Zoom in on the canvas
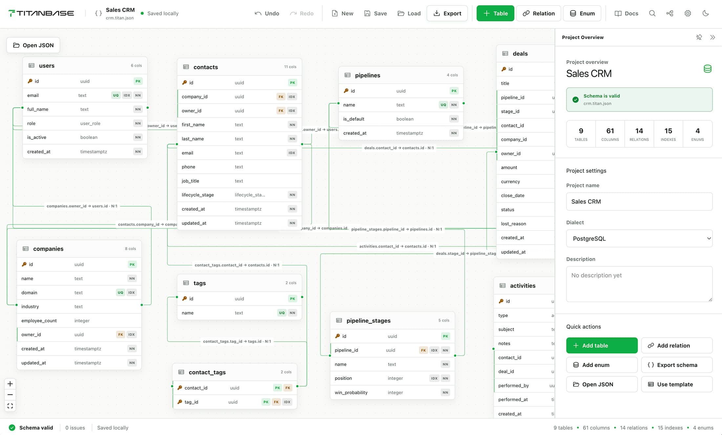 pyautogui.click(x=10, y=384)
